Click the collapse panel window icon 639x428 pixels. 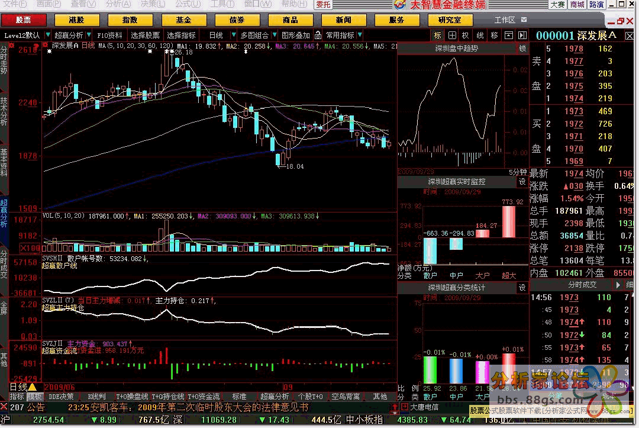[509, 36]
